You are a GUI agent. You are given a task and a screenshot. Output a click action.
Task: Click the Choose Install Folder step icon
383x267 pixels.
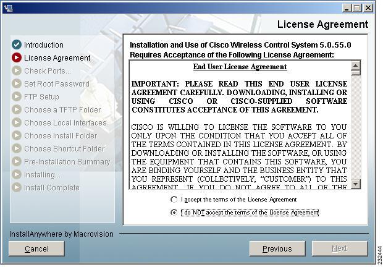click(x=17, y=135)
